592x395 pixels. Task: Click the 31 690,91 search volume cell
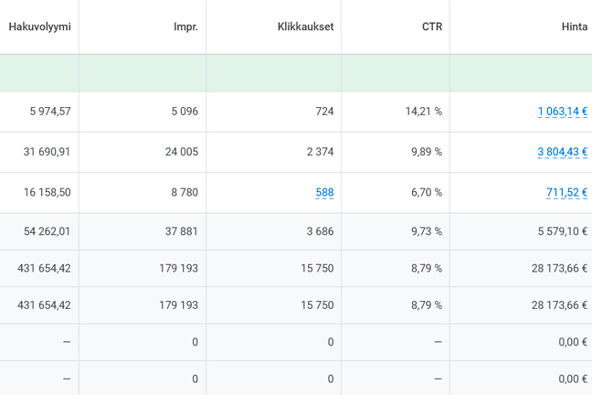47,152
